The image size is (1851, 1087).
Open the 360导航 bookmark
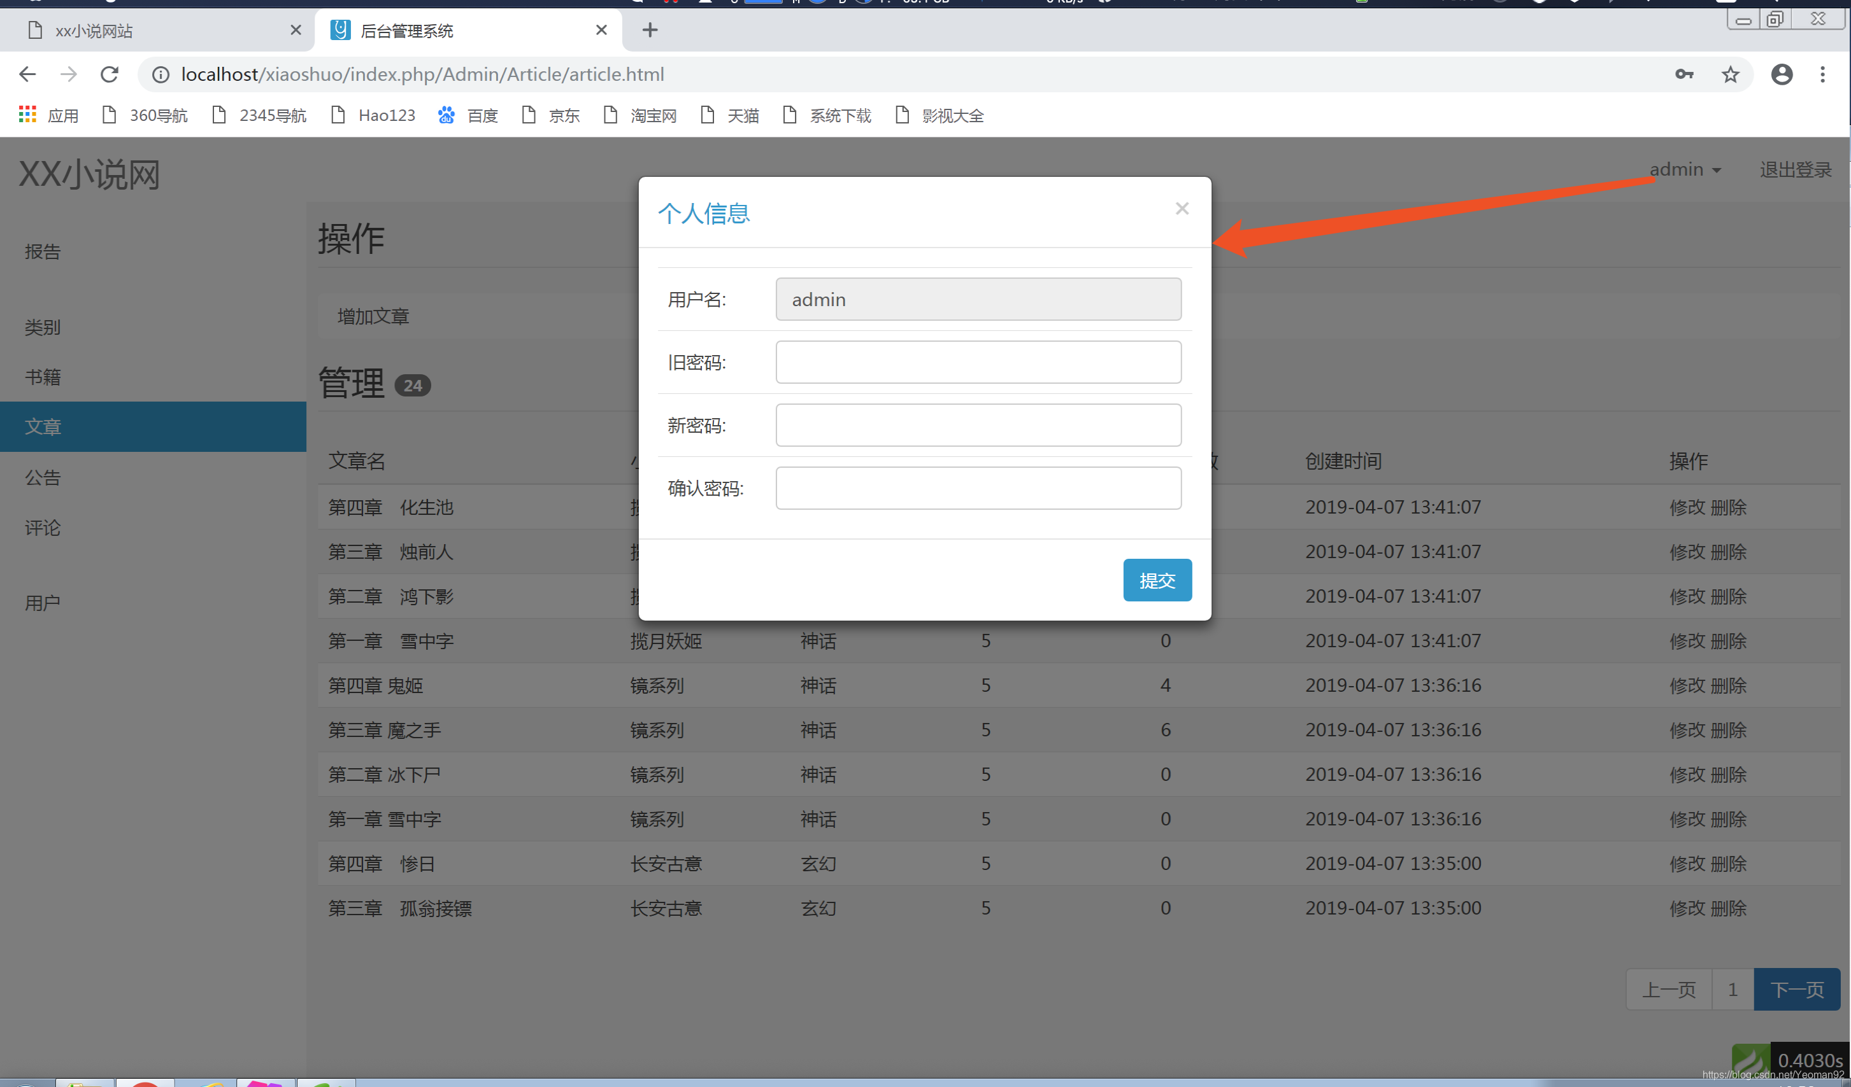[145, 115]
